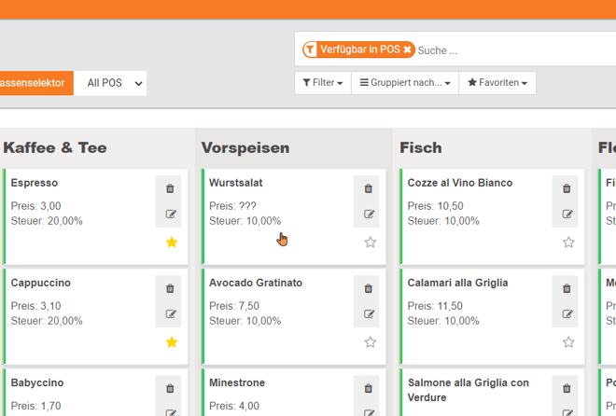Star Calamari alla Griglia as favorite
The image size is (616, 416).
tap(568, 342)
